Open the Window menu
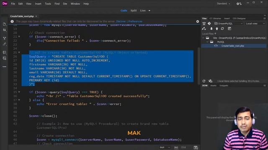Image resolution: width=268 pixels, height=150 pixels. click(75, 4)
